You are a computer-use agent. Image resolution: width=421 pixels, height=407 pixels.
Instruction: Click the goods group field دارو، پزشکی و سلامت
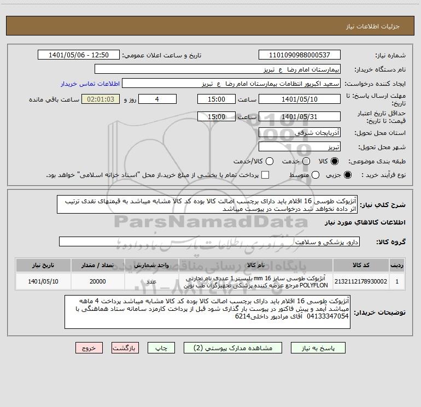(x=209, y=241)
